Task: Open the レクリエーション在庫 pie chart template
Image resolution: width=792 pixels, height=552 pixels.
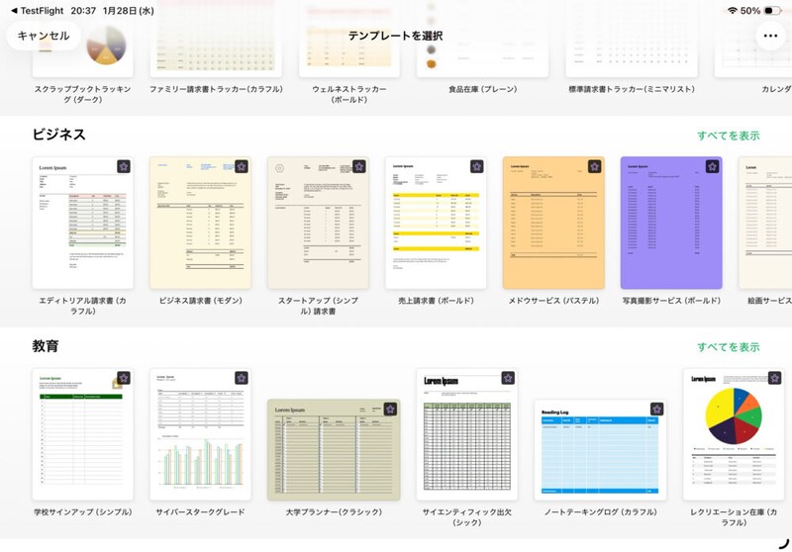Action: (734, 434)
